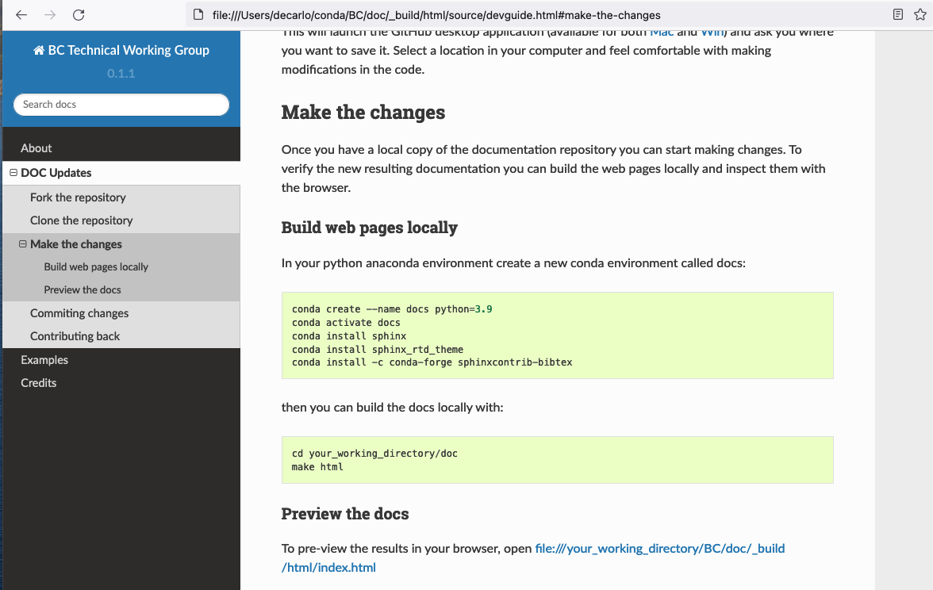933x590 pixels.
Task: Click 'then you can build the docs locally with:' text
Action: point(392,408)
